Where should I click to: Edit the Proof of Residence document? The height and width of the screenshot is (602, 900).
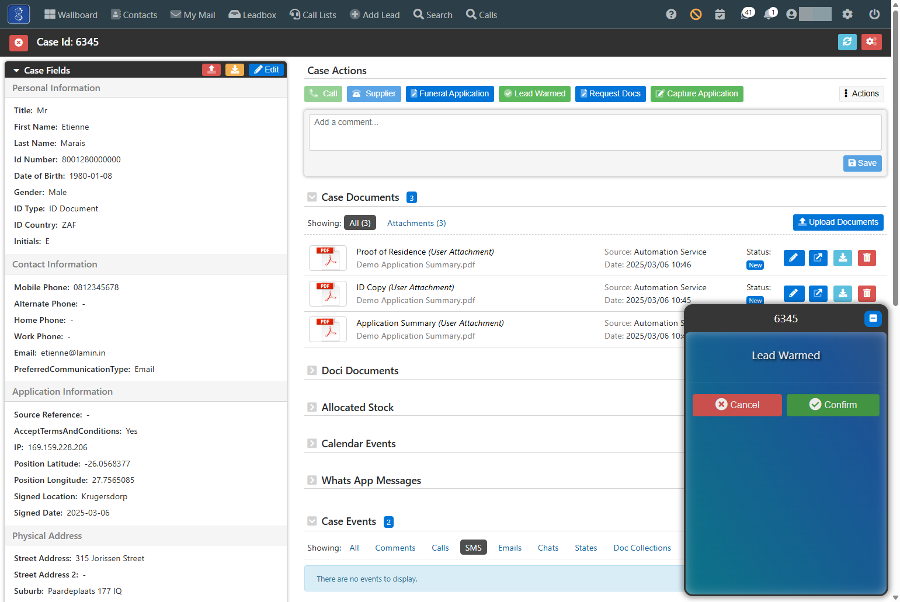click(794, 258)
